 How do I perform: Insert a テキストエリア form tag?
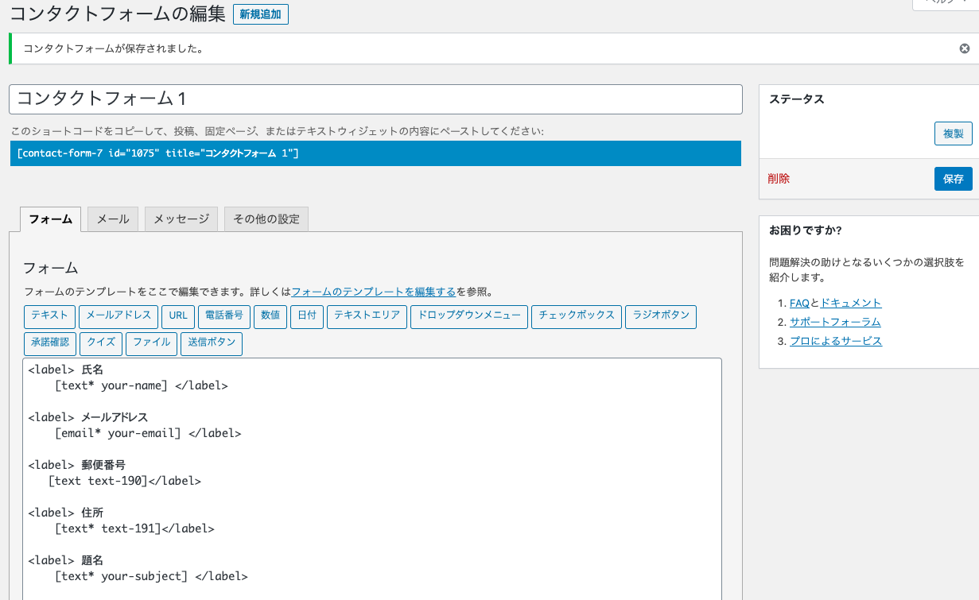[366, 316]
